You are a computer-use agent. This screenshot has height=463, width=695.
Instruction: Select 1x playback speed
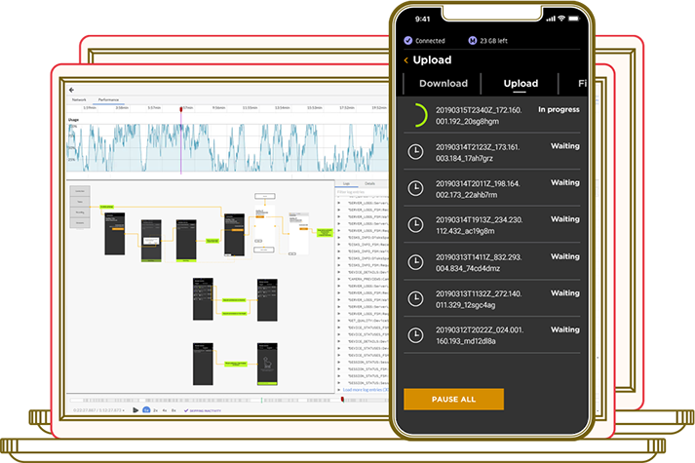coord(146,410)
